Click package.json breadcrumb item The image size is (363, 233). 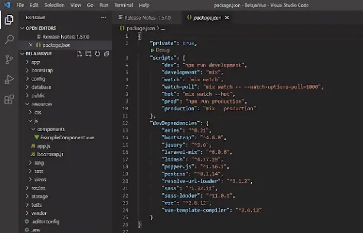[141, 28]
